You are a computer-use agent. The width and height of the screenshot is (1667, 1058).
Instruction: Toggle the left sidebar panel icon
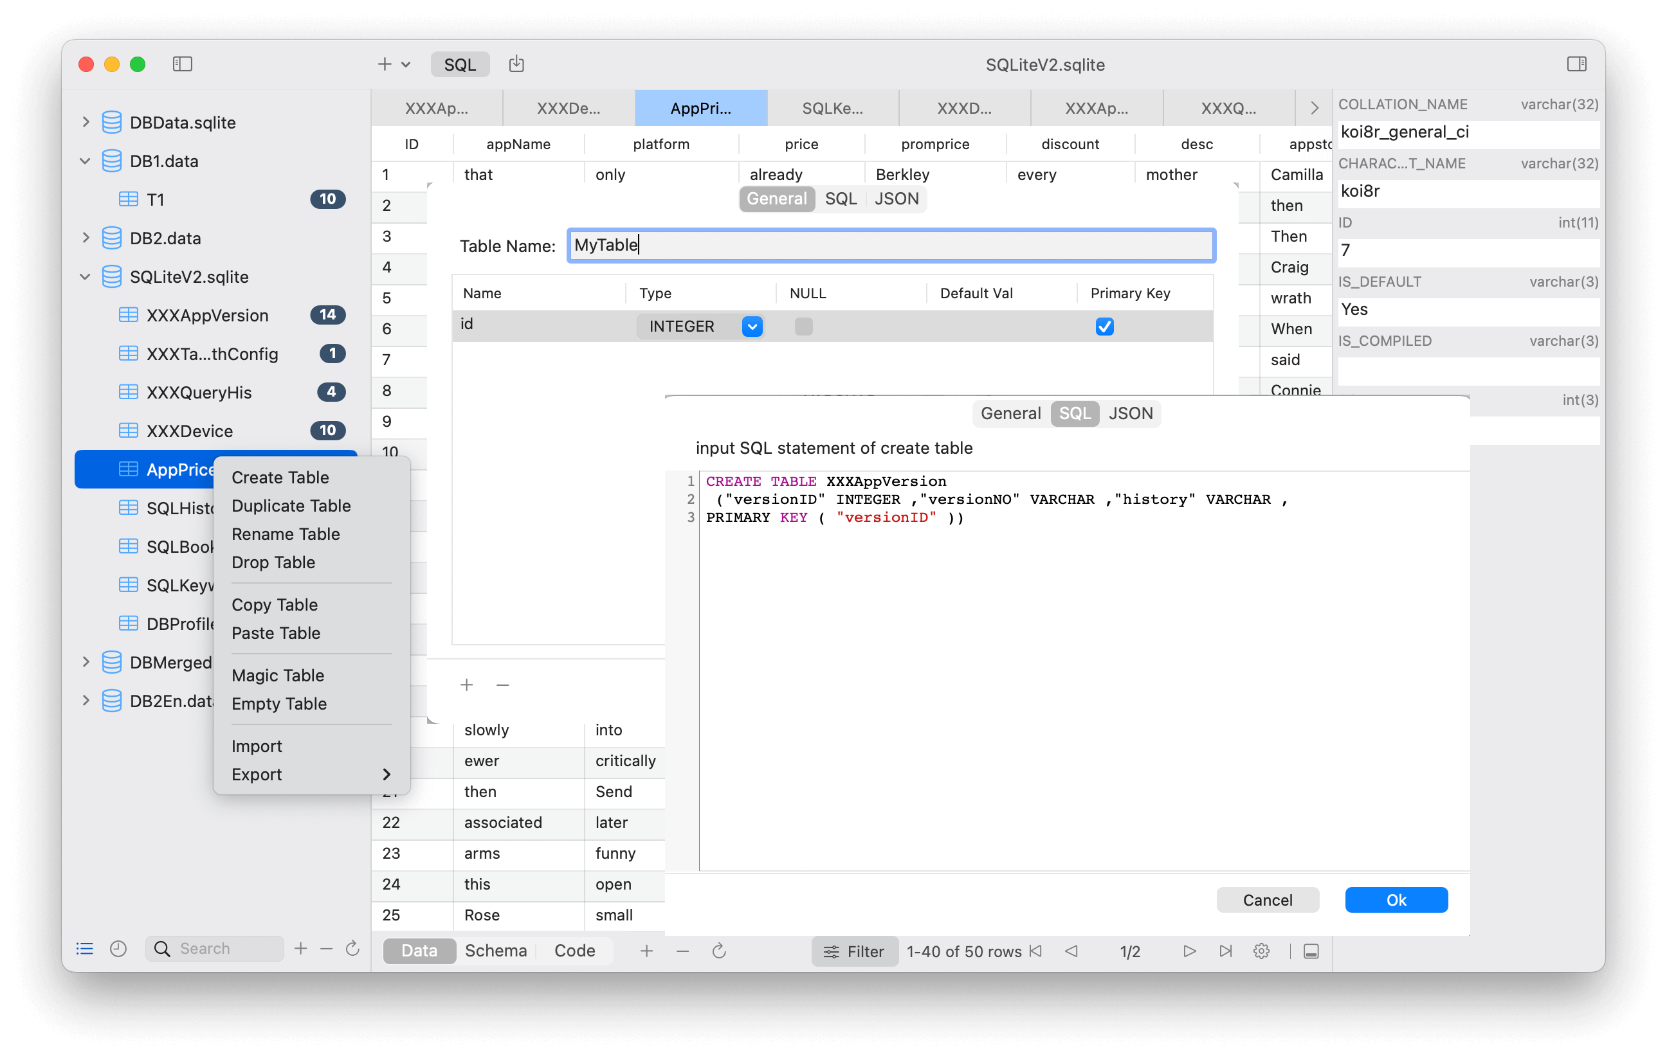(182, 64)
